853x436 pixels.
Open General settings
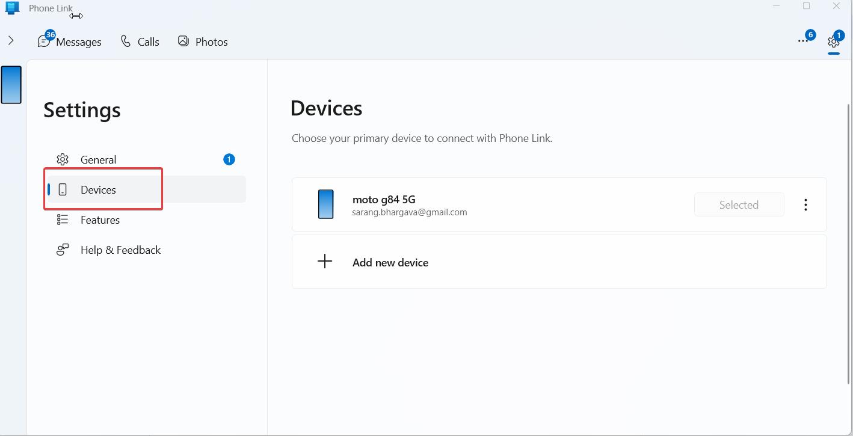(x=98, y=159)
